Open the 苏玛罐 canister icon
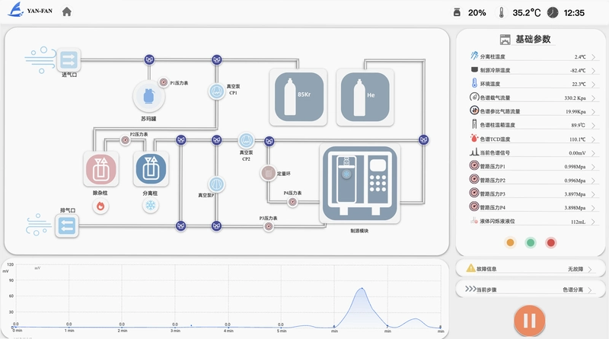 pyautogui.click(x=148, y=97)
